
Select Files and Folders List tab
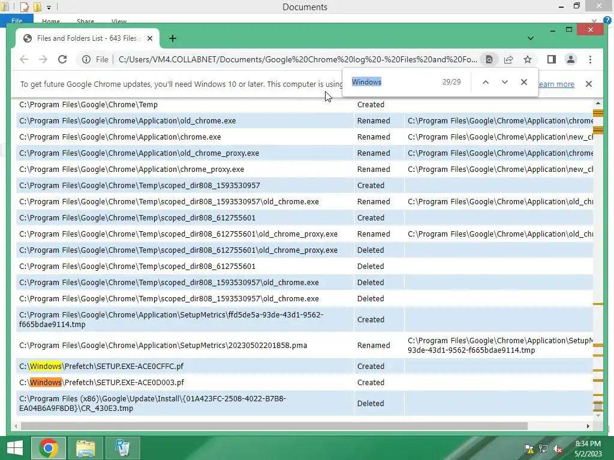point(88,38)
